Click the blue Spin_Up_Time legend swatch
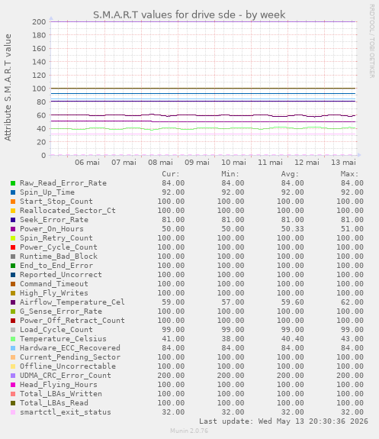379x439 pixels. coord(13,192)
